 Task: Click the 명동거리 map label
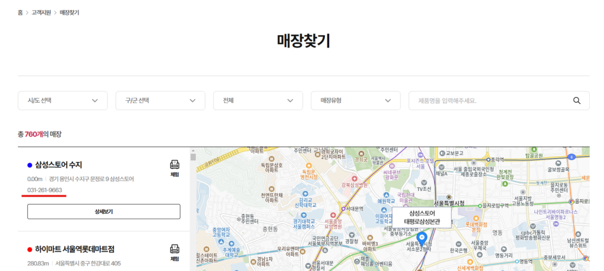pyautogui.click(x=504, y=255)
